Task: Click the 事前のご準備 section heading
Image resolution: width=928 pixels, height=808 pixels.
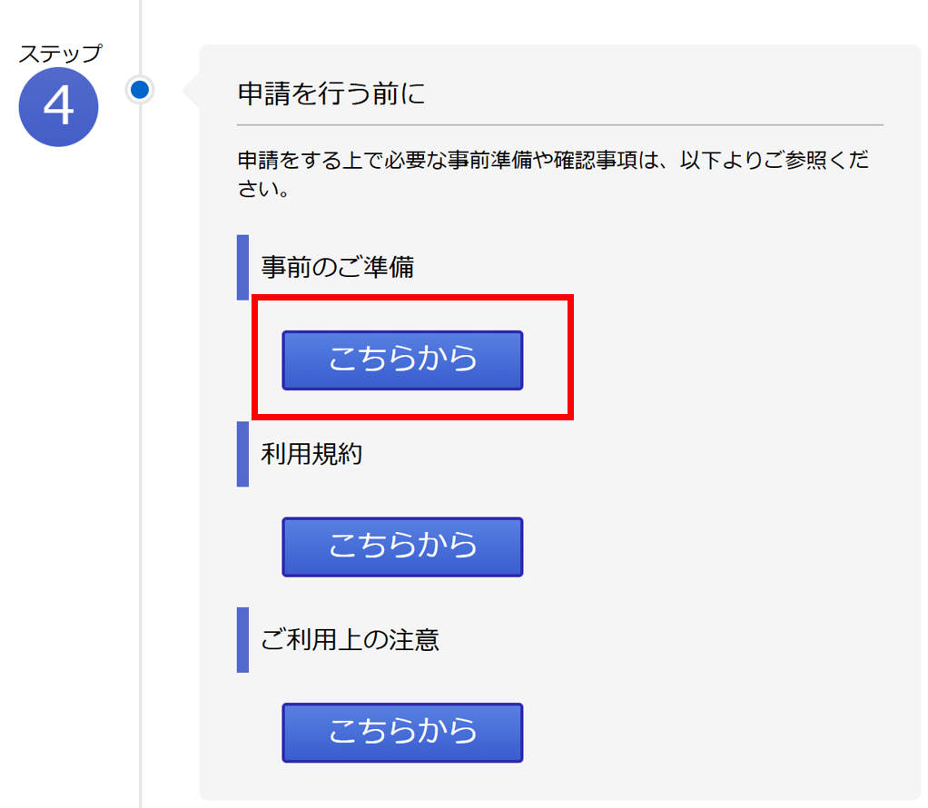Action: point(337,268)
